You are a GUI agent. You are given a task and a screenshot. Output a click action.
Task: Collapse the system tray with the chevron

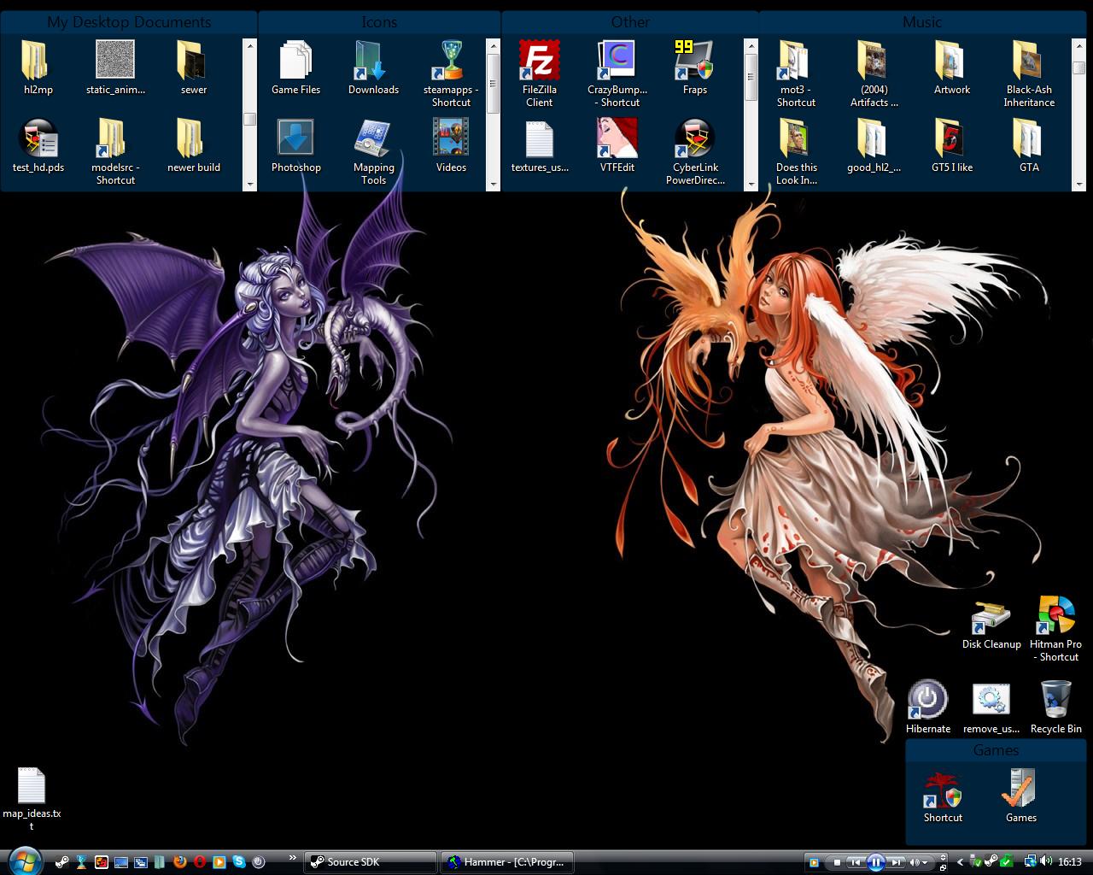pyautogui.click(x=960, y=862)
